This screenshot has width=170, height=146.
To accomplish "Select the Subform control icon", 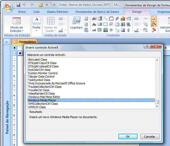I will [100, 30].
